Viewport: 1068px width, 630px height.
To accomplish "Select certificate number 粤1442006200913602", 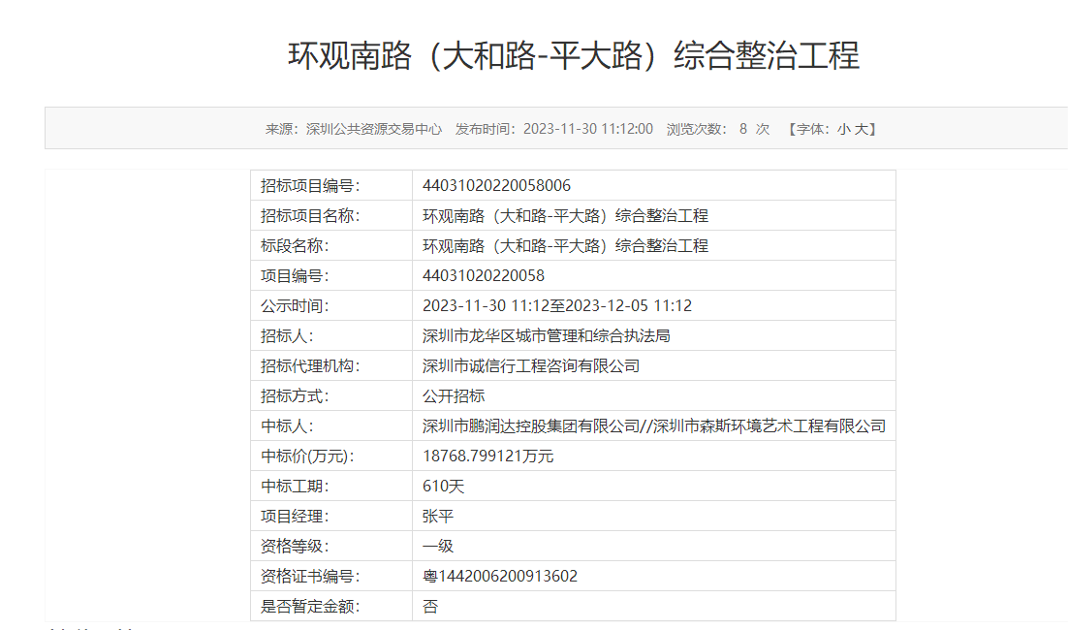I will tap(499, 576).
